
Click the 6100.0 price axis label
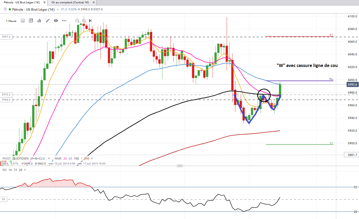point(353,16)
